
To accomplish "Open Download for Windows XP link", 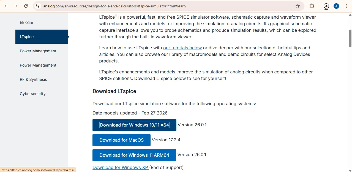I will tap(121, 167).
